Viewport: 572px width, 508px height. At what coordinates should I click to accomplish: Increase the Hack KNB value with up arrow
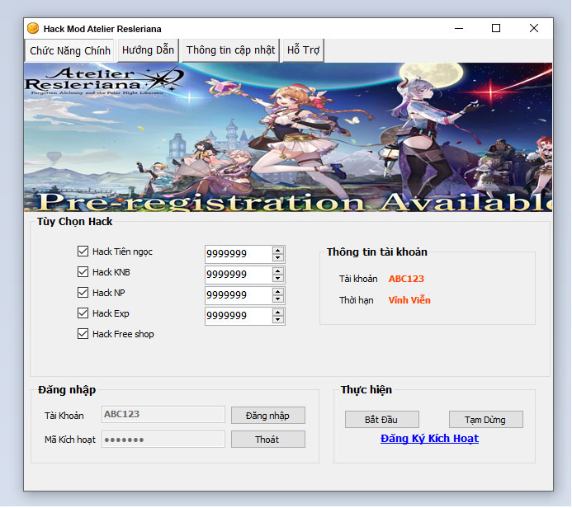[x=278, y=271]
